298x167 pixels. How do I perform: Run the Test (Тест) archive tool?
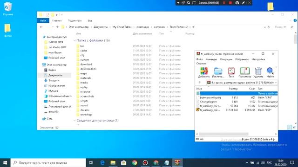(231, 72)
